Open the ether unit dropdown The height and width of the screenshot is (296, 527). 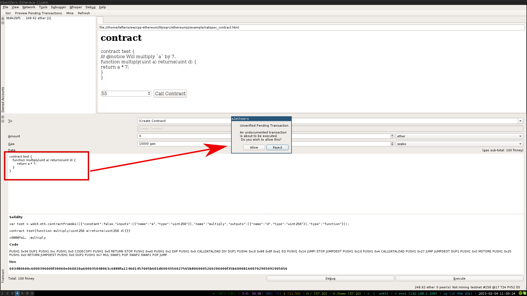tap(459, 136)
